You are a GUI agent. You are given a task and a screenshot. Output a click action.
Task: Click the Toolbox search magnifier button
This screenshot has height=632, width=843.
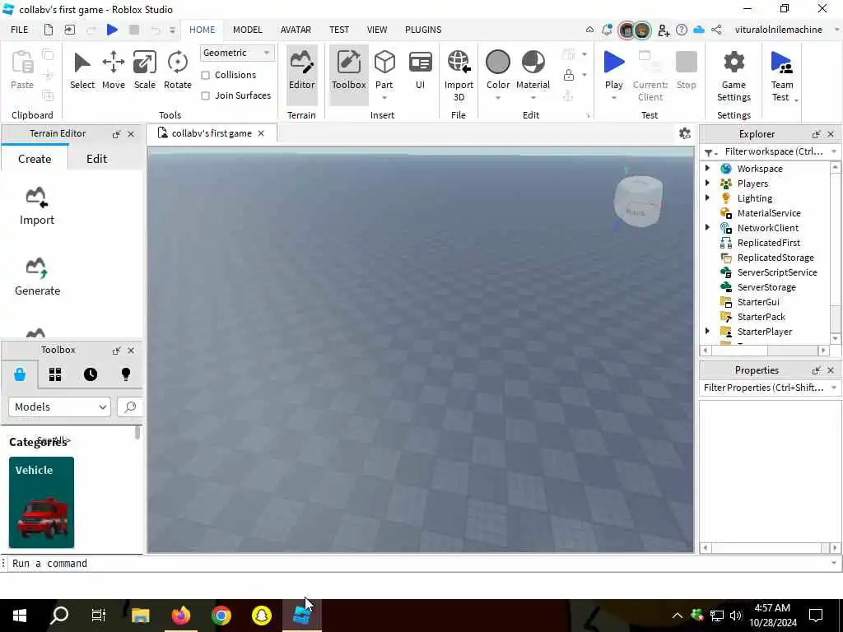(x=130, y=407)
